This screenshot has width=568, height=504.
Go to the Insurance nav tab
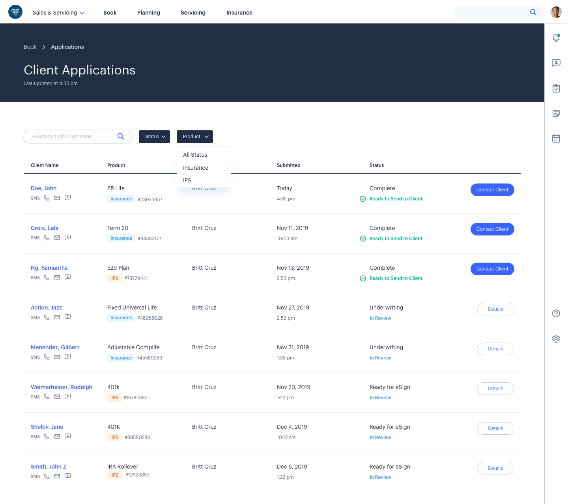click(x=239, y=13)
